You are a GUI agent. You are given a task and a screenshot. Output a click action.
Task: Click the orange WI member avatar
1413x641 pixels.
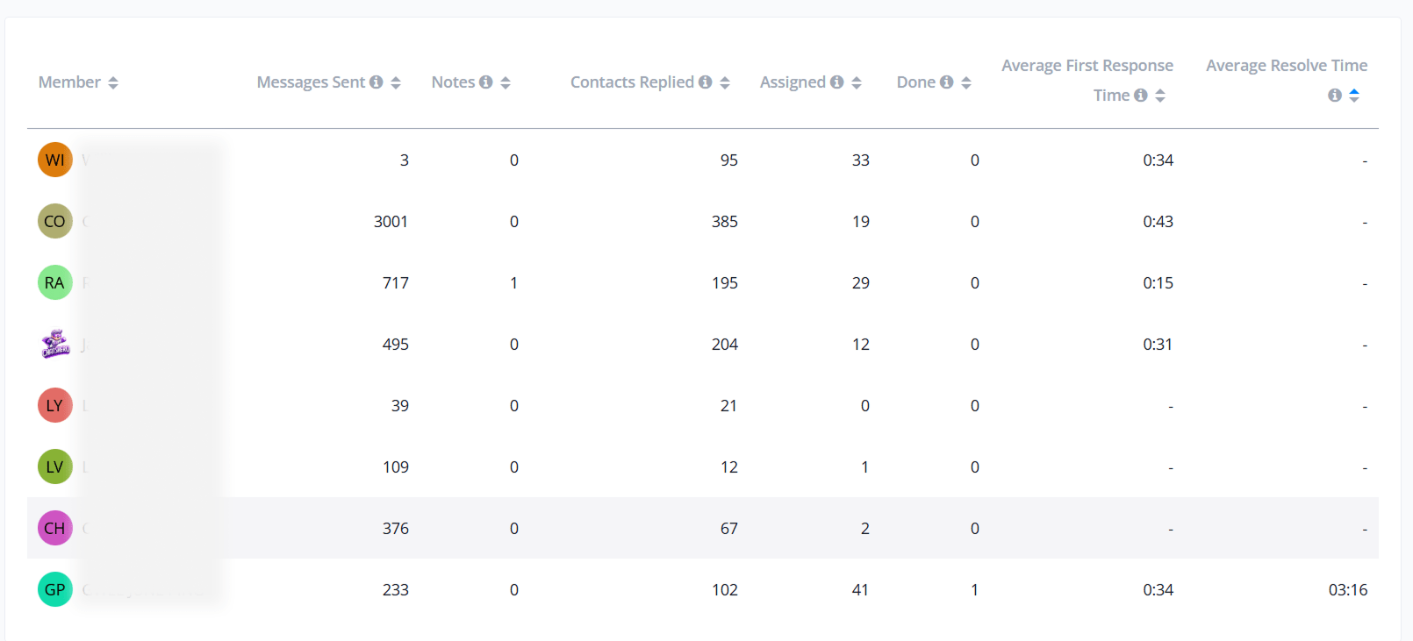tap(55, 160)
